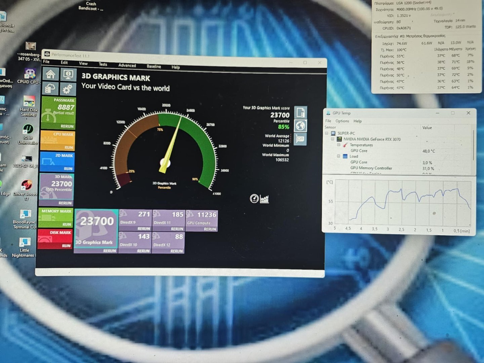Click the '3D GRAPHICS MARK' heading text
This screenshot has width=484, height=363.
116,77
